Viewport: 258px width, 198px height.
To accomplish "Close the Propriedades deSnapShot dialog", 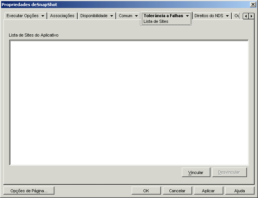I will (x=253, y=5).
